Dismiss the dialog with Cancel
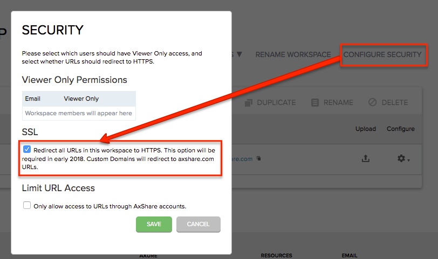 coord(198,224)
